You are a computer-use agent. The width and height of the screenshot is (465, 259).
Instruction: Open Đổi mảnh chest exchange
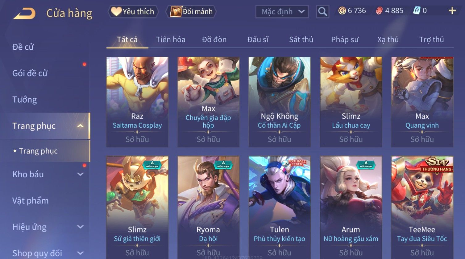click(191, 12)
